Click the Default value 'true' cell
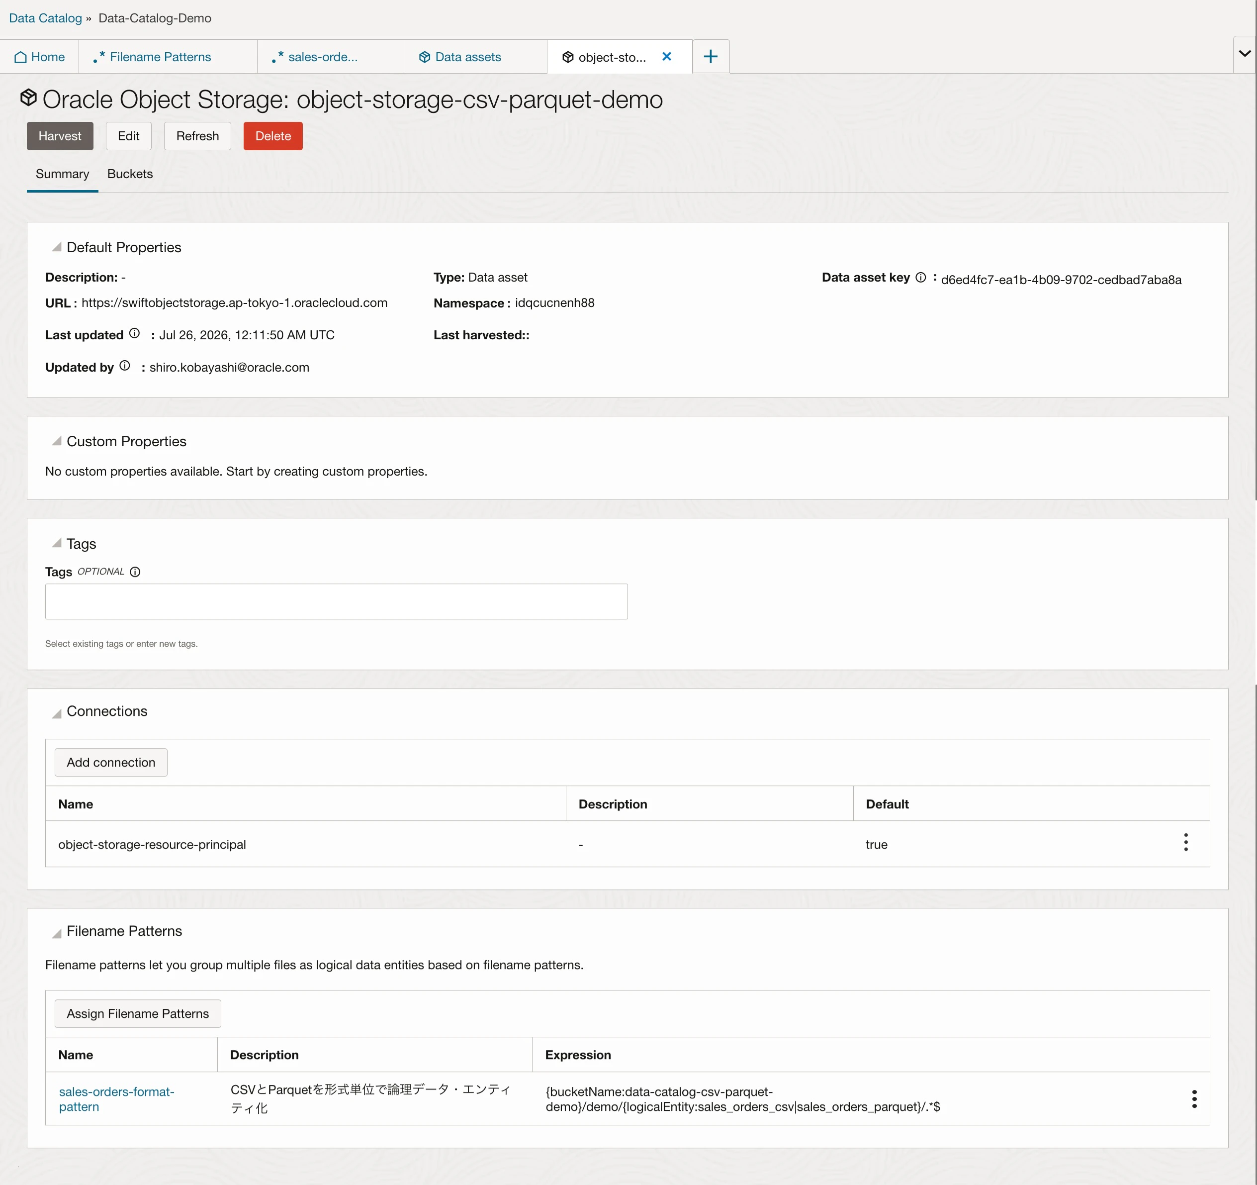The height and width of the screenshot is (1185, 1257). click(876, 845)
